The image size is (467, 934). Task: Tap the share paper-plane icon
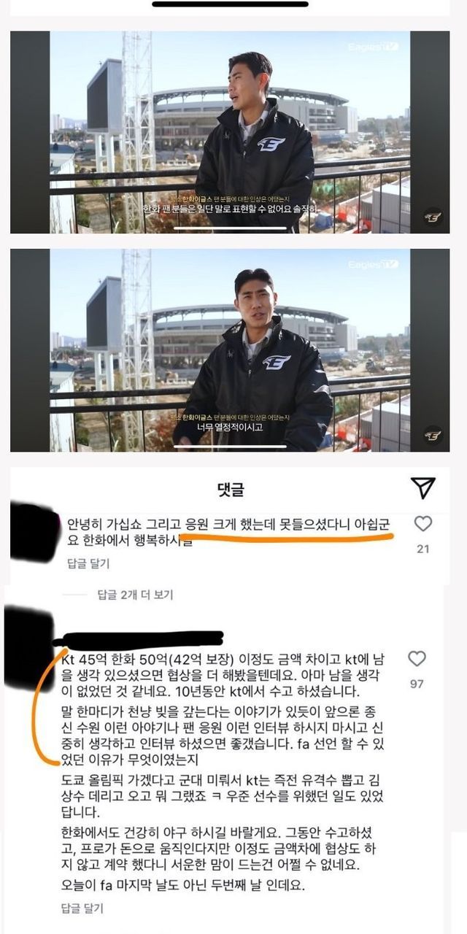pos(422,488)
